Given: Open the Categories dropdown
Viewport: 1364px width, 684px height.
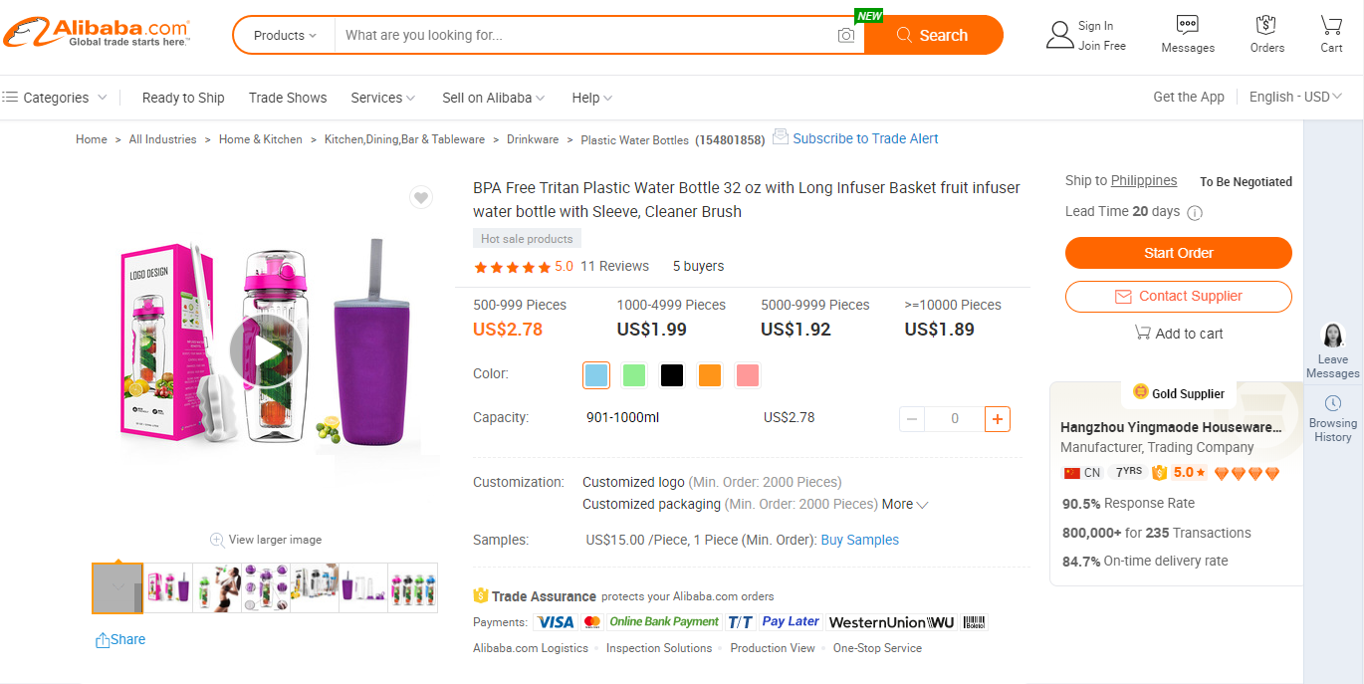Looking at the screenshot, I should [55, 97].
